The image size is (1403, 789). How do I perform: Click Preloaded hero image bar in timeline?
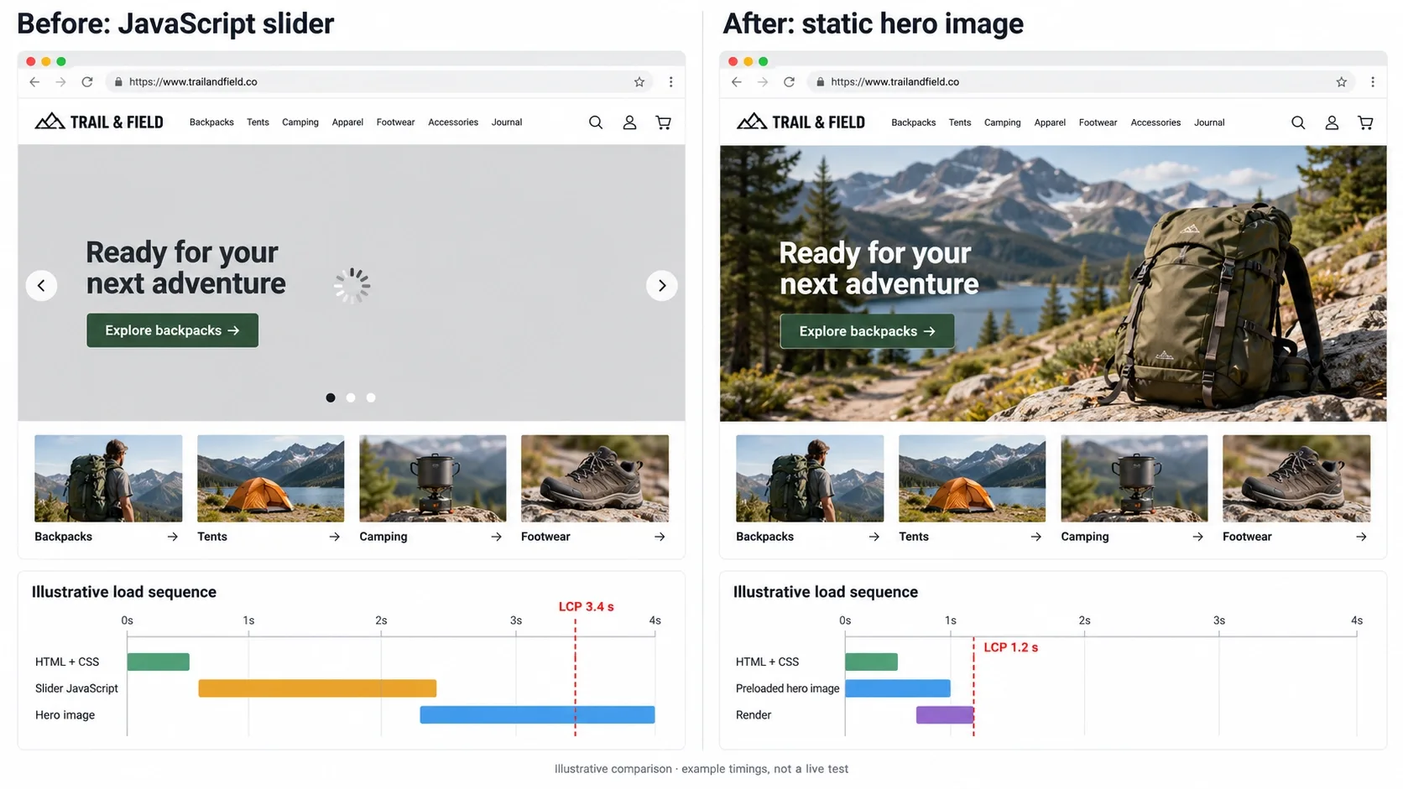[898, 688]
